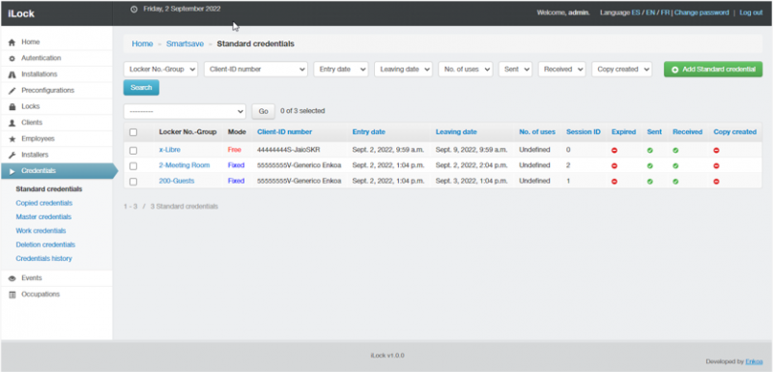The height and width of the screenshot is (372, 773).
Task: Click Received green icon for 200-Guests row
Action: point(675,182)
